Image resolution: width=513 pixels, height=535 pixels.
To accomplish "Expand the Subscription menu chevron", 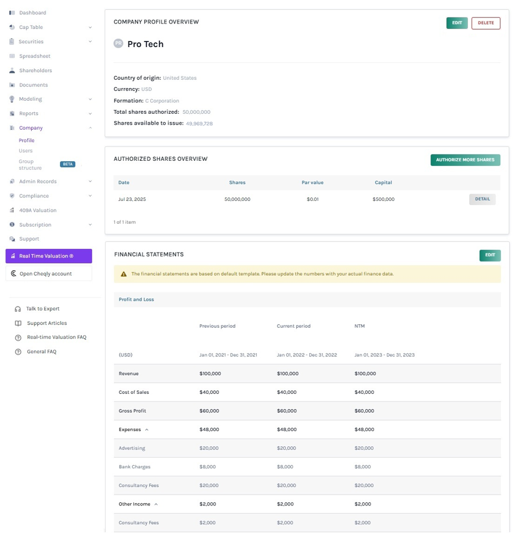I will [x=90, y=224].
